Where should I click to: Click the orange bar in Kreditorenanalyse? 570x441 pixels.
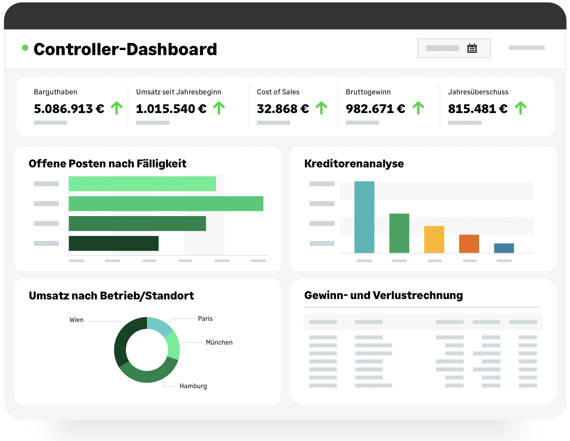[x=469, y=244]
